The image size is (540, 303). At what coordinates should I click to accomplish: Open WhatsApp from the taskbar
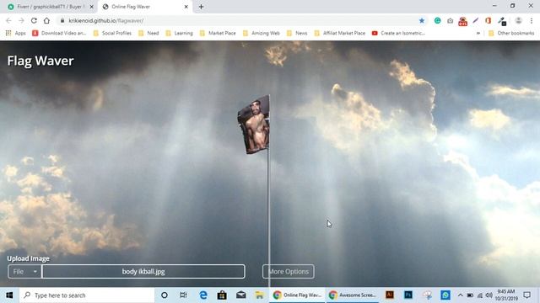point(445,295)
